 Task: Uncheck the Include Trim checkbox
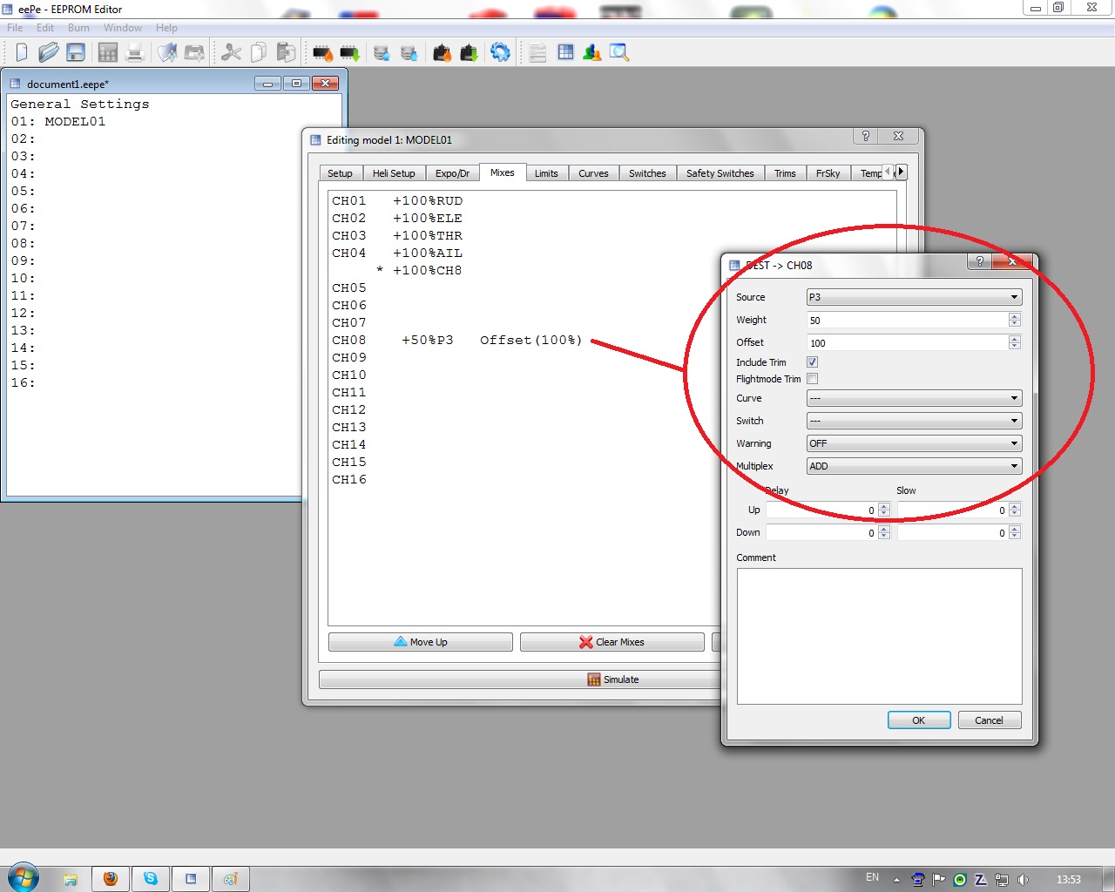812,362
